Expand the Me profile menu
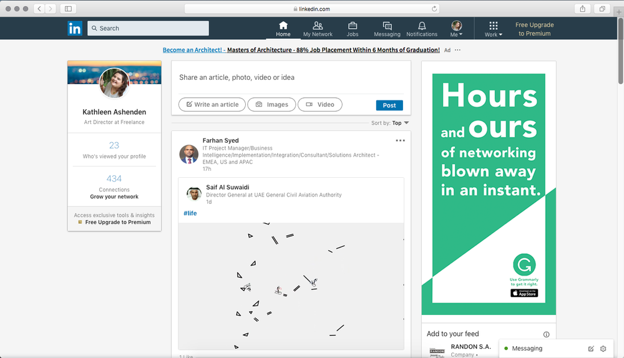Image resolution: width=624 pixels, height=358 pixels. [457, 29]
